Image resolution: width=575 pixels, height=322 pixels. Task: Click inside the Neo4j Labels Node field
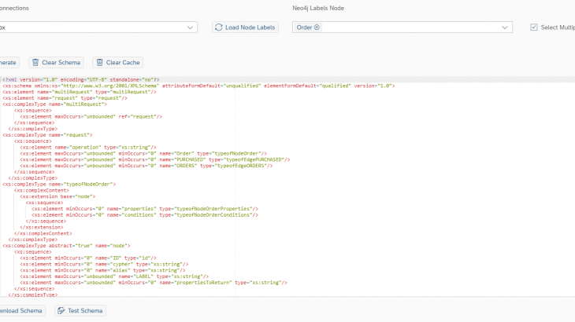coord(402,27)
